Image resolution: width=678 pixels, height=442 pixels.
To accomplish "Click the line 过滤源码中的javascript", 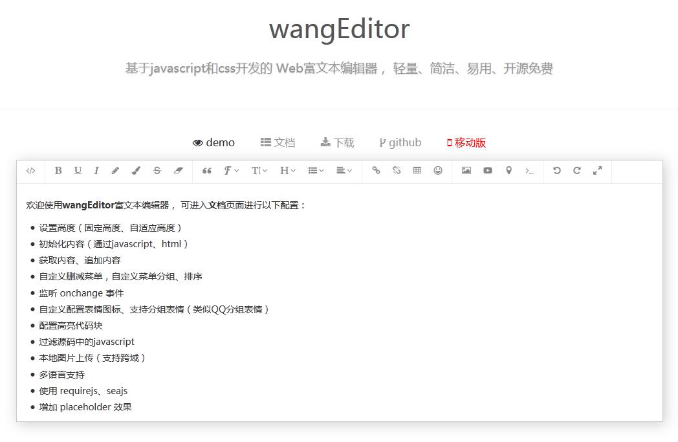I will pyautogui.click(x=87, y=342).
